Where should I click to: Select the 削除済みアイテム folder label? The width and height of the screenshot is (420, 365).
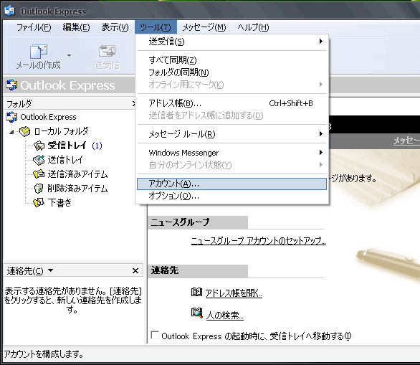[77, 189]
